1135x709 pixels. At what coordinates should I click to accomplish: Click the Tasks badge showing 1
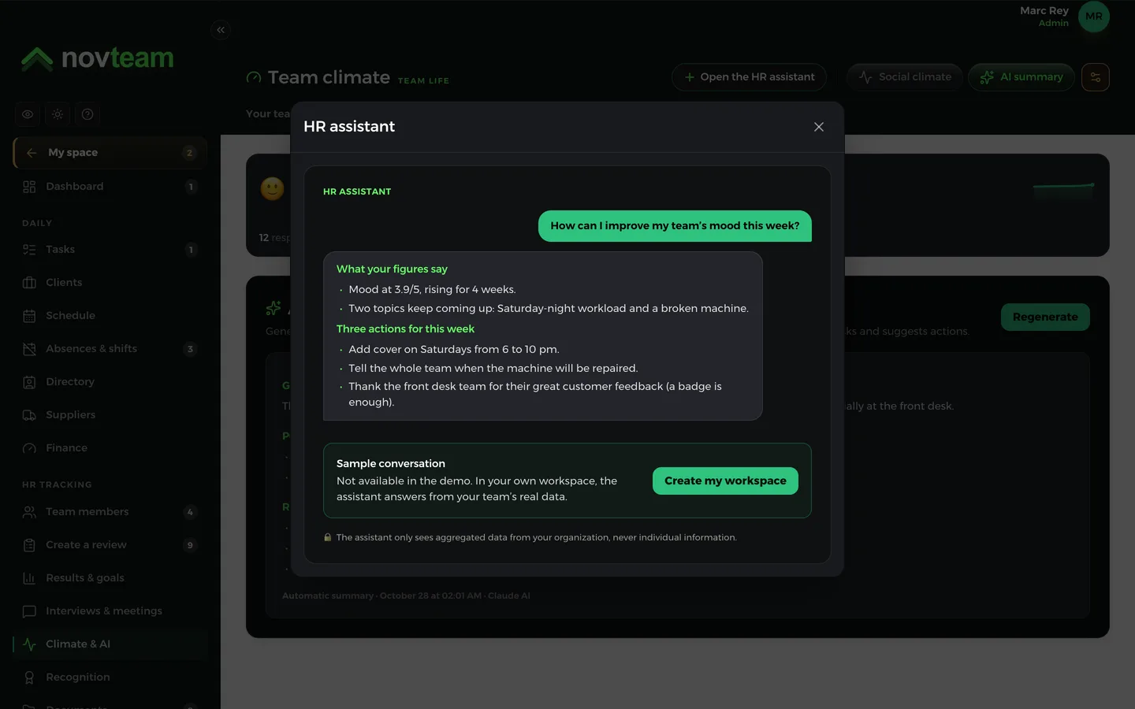pyautogui.click(x=190, y=250)
